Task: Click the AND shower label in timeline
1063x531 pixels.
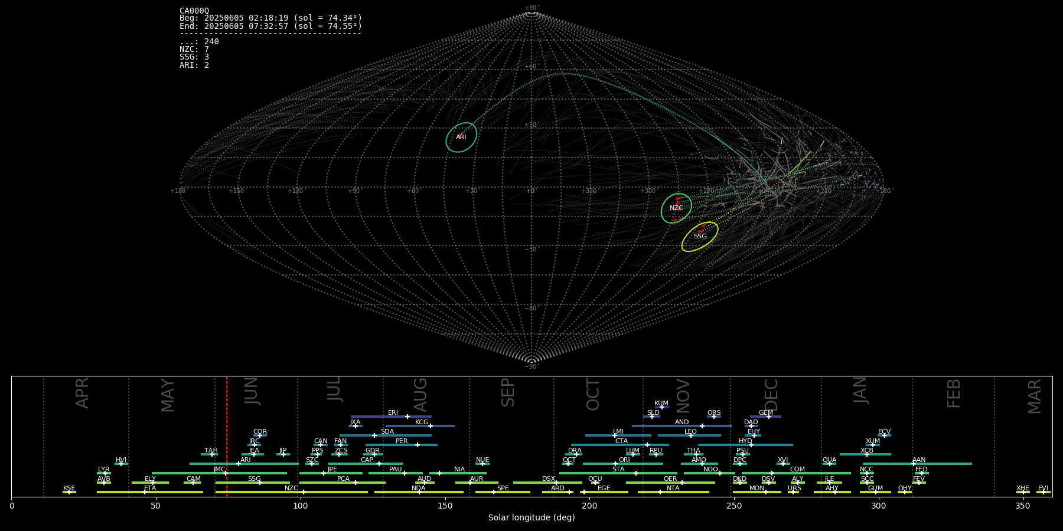Action: click(x=682, y=422)
